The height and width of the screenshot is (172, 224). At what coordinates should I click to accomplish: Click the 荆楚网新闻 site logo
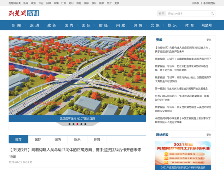click(x=24, y=13)
